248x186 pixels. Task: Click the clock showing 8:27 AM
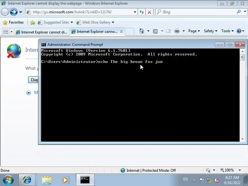tap(232, 178)
